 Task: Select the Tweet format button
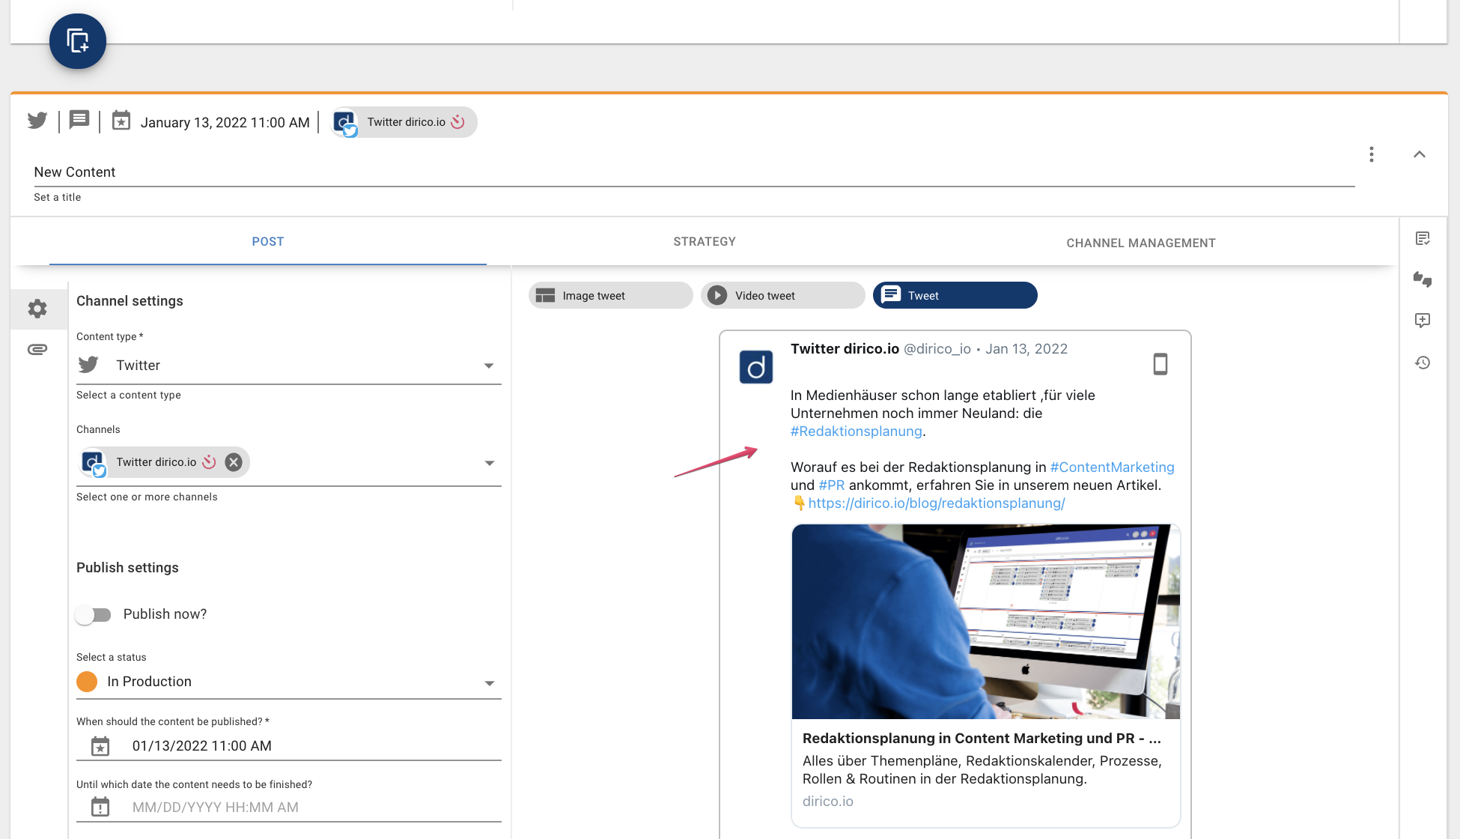(x=955, y=295)
